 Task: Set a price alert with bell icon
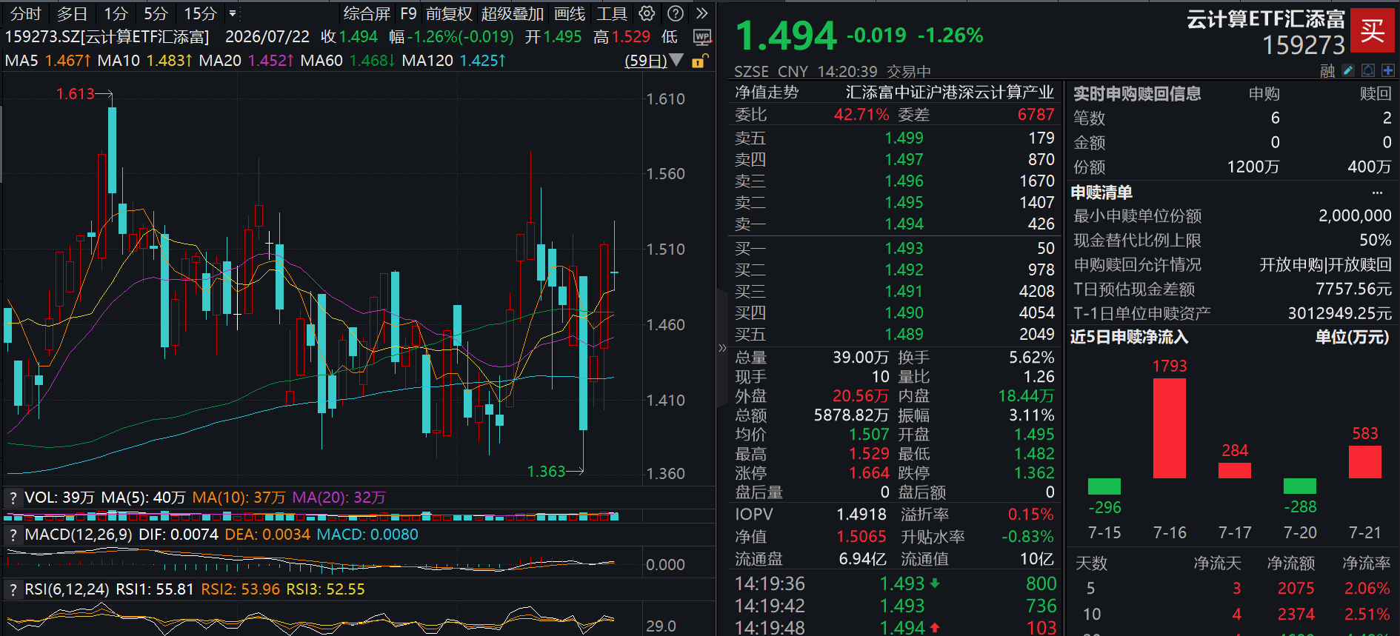tap(1367, 70)
